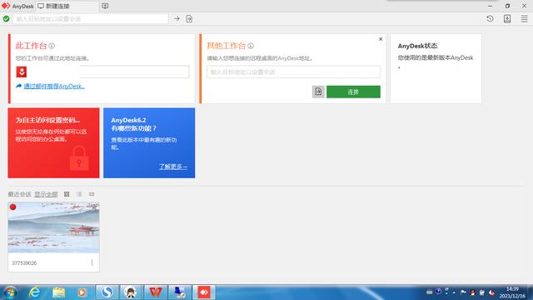
Task: Open the blue AnyDesk6.2 news tile
Action: coord(149,142)
